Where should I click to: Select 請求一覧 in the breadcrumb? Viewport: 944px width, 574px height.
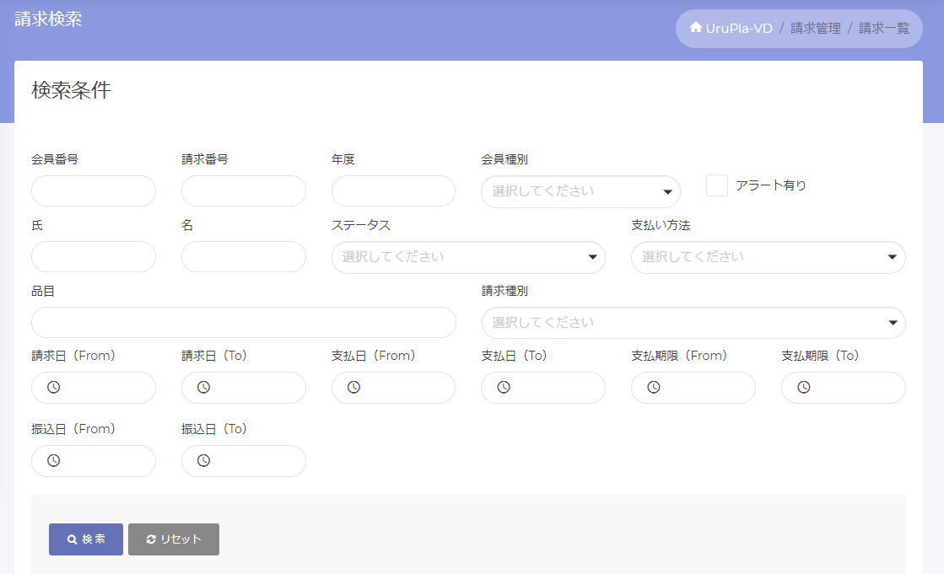[x=884, y=29]
